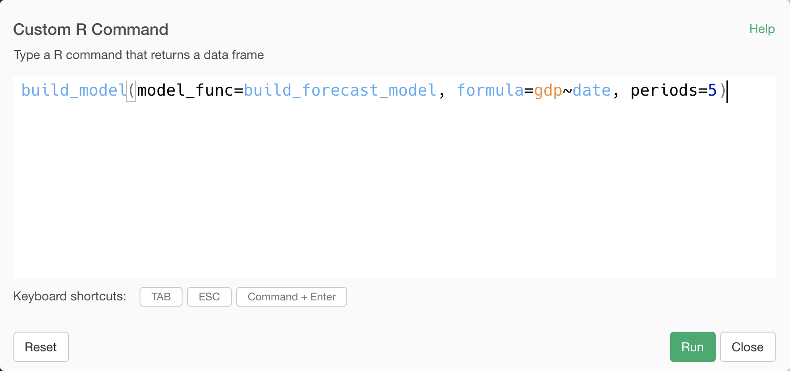Click the opening parenthesis after build_model

pyautogui.click(x=132, y=90)
